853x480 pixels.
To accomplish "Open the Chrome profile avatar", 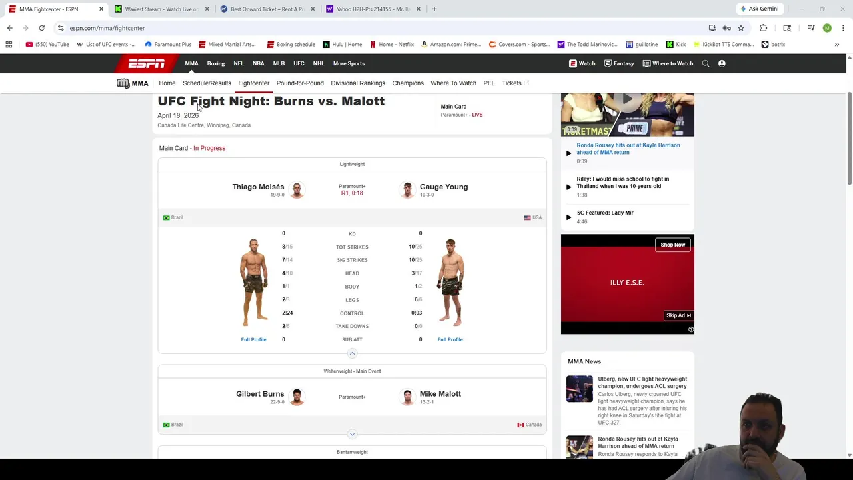I will point(827,28).
